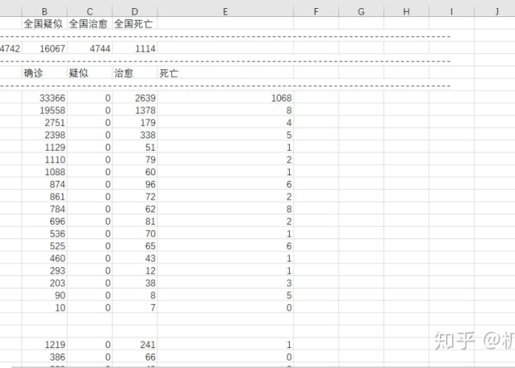The width and height of the screenshot is (515, 368).
Task: Click the cell labeled 全国死亡
Action: coord(135,24)
